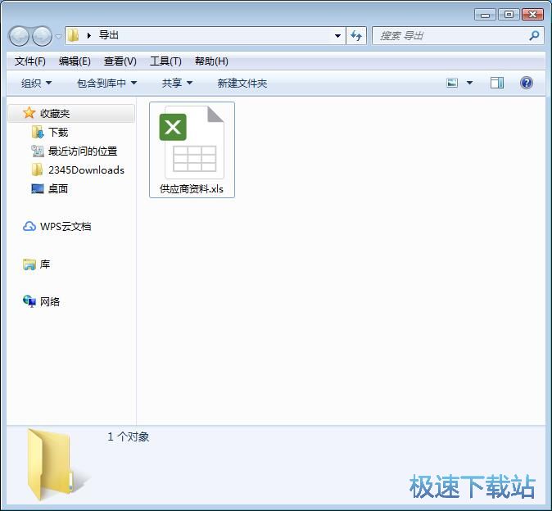Open the view options dropdown arrow

tap(469, 83)
